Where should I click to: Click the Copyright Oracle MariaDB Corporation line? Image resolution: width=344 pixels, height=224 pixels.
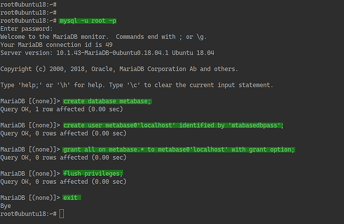tap(119, 69)
